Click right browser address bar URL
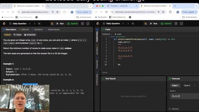The image size is (199, 112). click(x=136, y=12)
